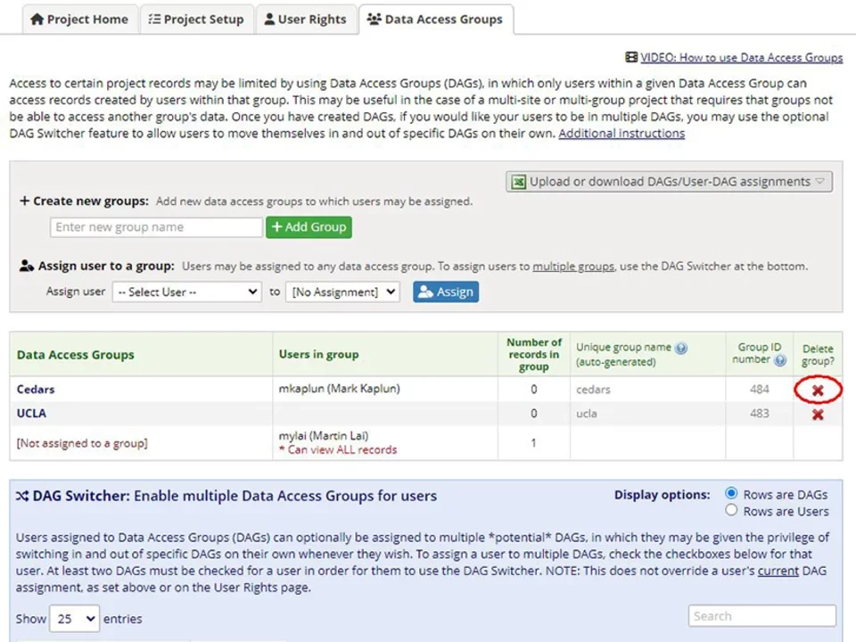Delete the UCLA data access group
The width and height of the screenshot is (856, 642).
pyautogui.click(x=818, y=414)
